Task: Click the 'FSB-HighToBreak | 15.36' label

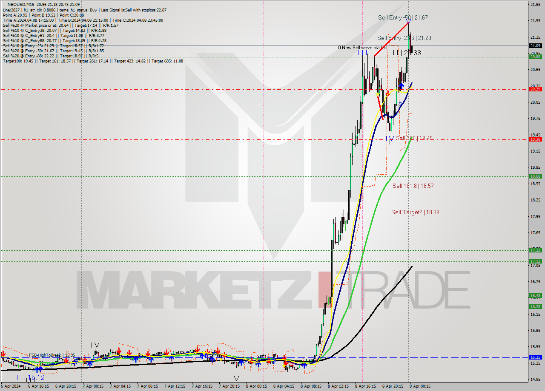Action: tap(52, 355)
